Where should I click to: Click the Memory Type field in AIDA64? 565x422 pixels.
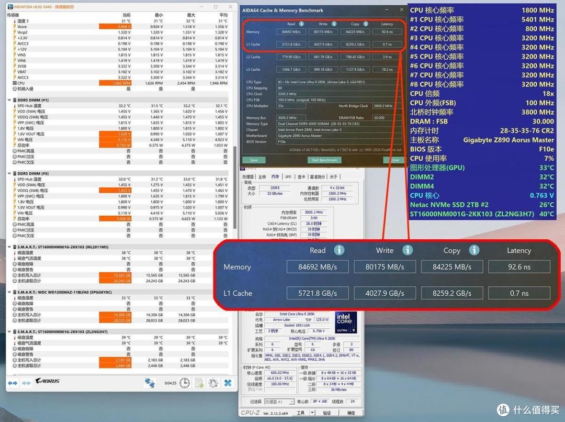tap(338, 124)
